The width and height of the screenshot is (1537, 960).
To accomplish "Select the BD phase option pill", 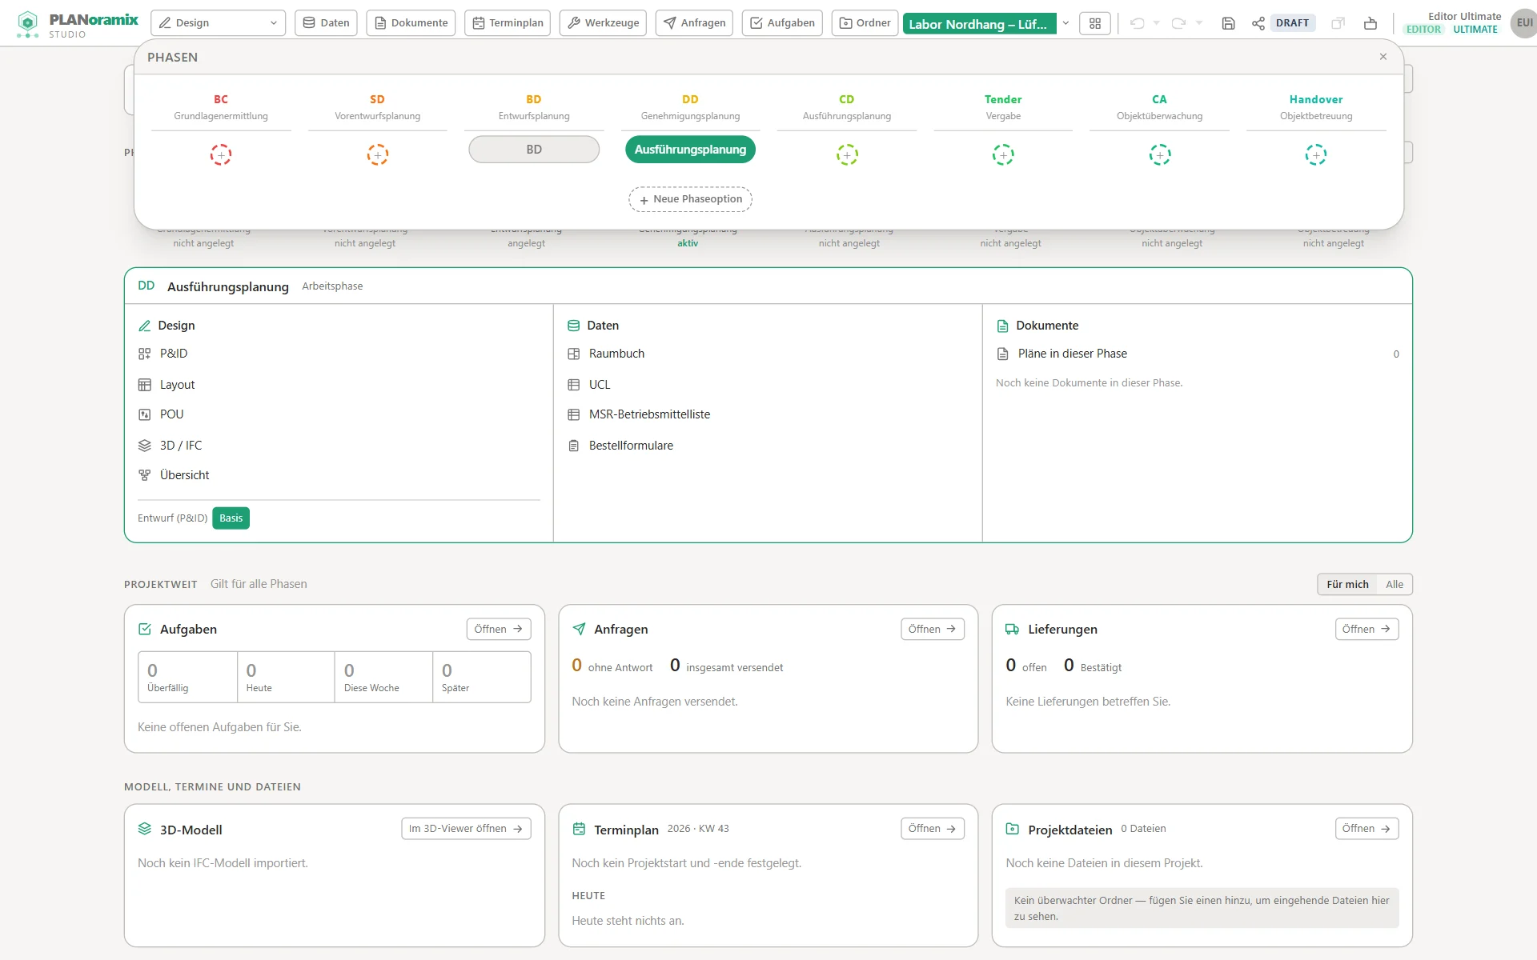I will coord(534,150).
